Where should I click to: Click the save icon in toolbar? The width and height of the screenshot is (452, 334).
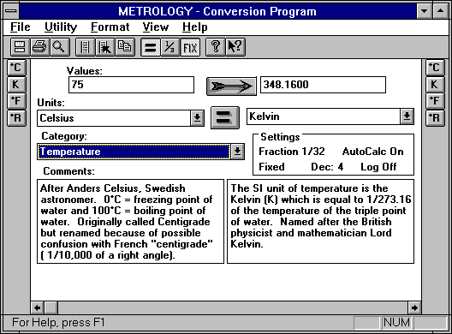pyautogui.click(x=20, y=47)
